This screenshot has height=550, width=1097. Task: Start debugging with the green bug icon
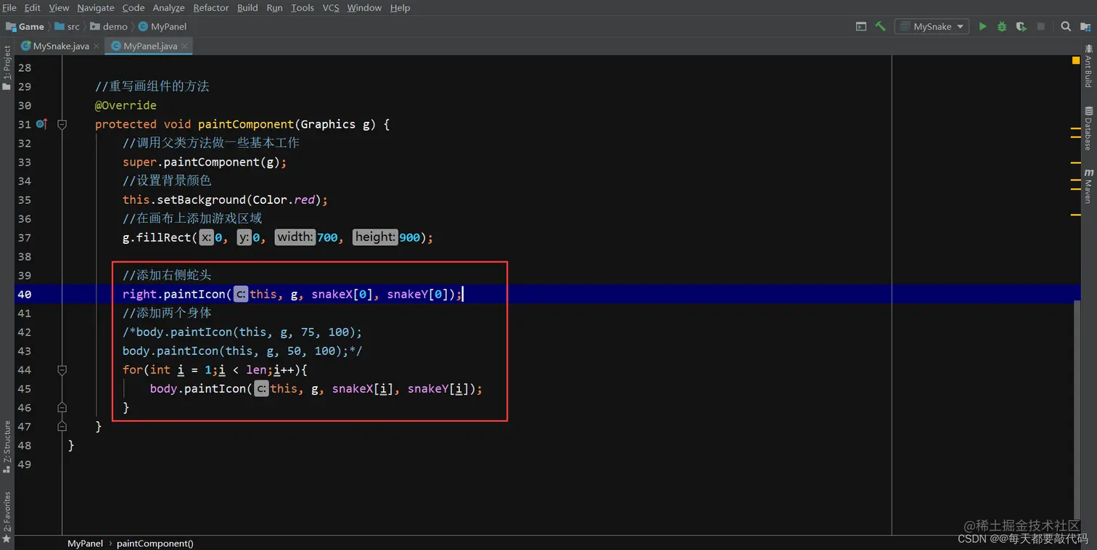(1002, 27)
